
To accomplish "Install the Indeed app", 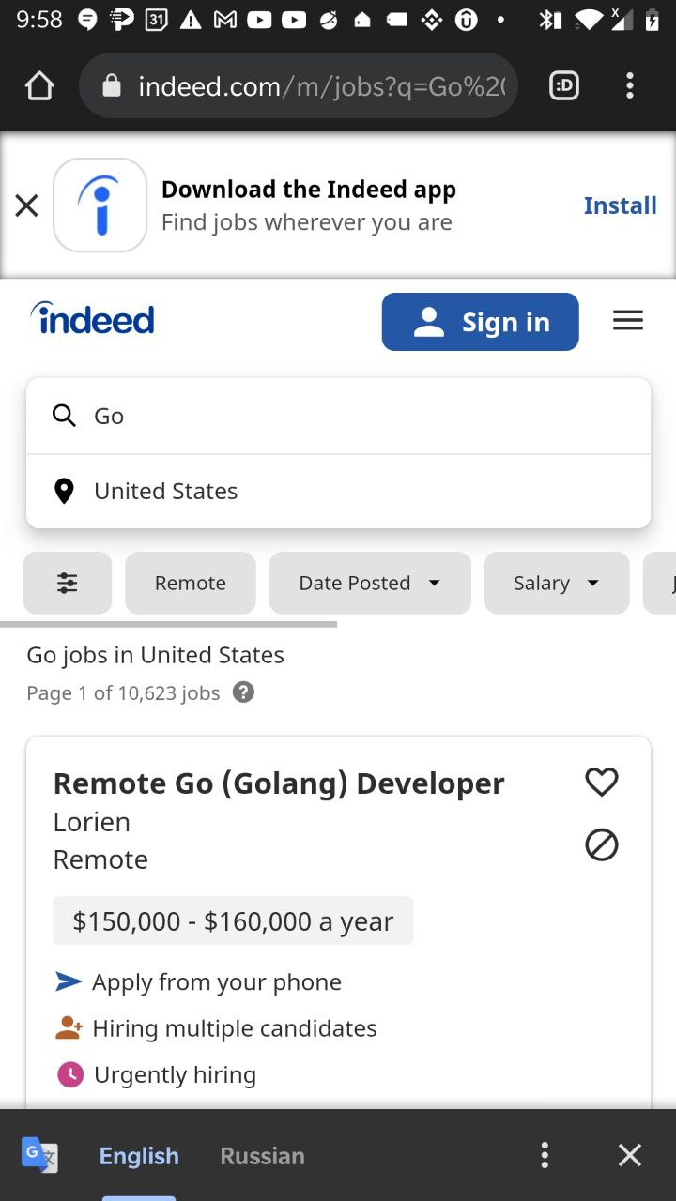I will [620, 205].
